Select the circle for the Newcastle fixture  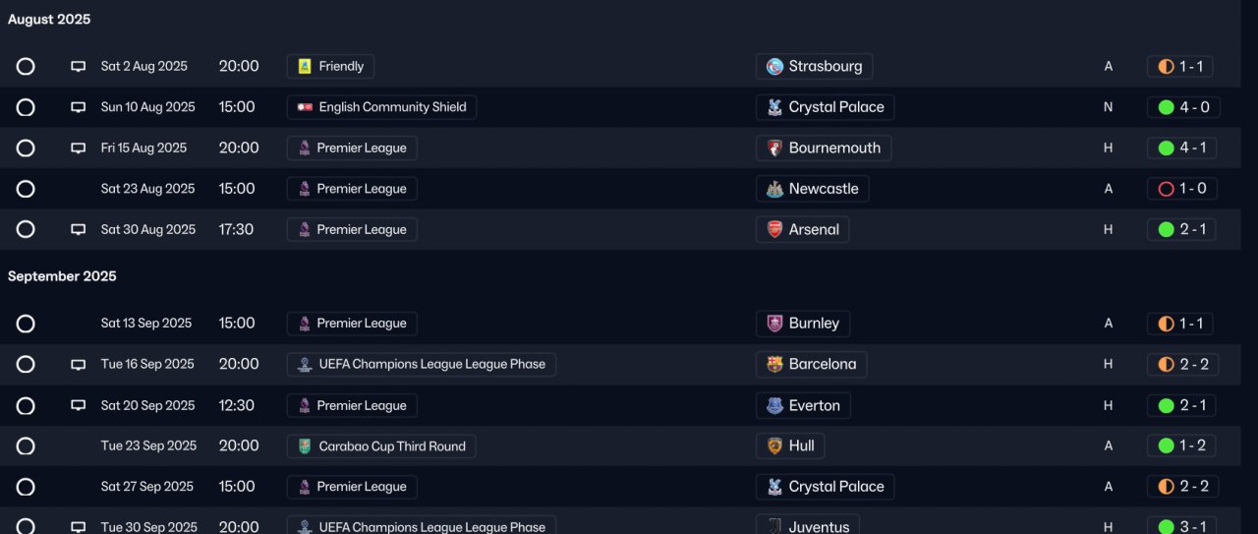tap(26, 189)
